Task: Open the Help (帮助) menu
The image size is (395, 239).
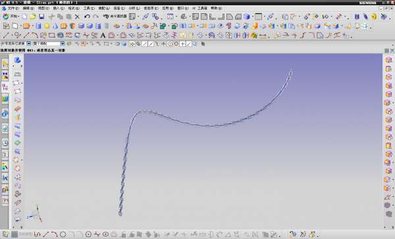Action: pyautogui.click(x=217, y=9)
